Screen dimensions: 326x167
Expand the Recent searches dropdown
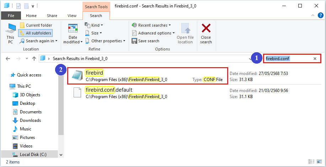pos(151,25)
